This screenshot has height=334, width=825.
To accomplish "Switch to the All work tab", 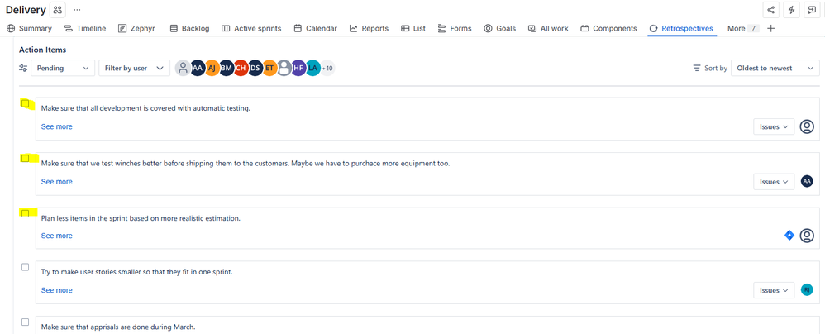I will point(548,28).
